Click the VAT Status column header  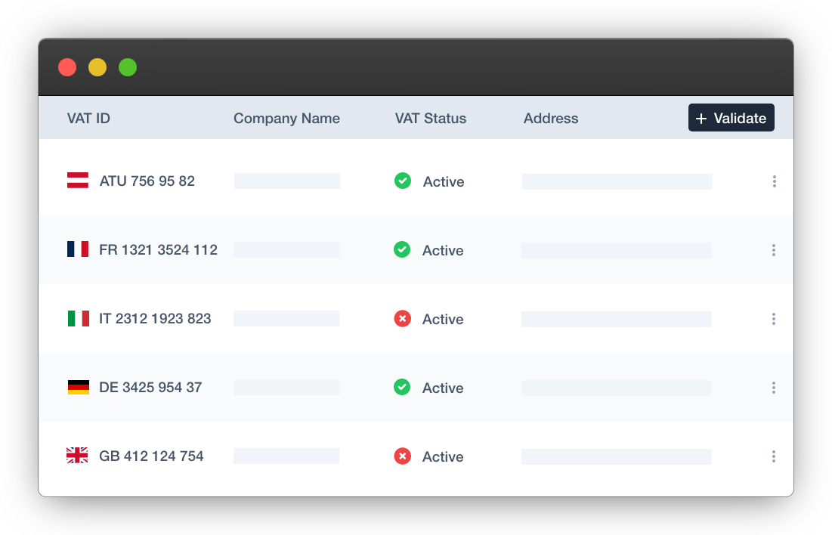click(430, 118)
